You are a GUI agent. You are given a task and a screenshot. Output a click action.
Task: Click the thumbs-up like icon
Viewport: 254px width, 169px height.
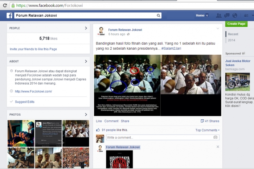[98, 130]
